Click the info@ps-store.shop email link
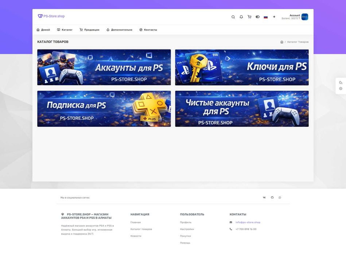The width and height of the screenshot is (346, 255). coord(248,222)
